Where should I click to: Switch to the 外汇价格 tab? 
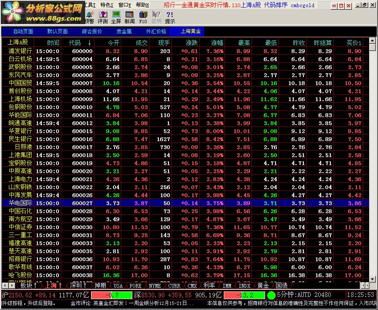156,32
